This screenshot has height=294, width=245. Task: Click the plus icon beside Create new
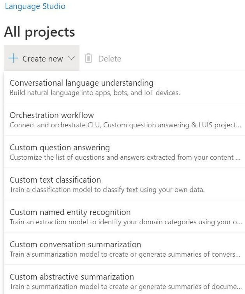click(13, 58)
